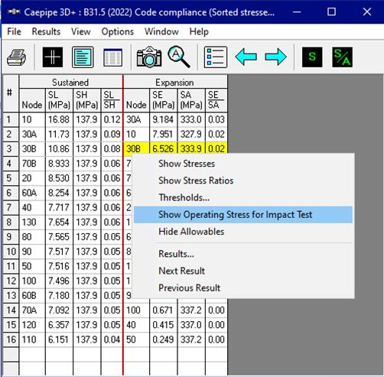Image resolution: width=384 pixels, height=377 pixels.
Task: Choose Previous Result in context menu
Action: click(x=243, y=288)
